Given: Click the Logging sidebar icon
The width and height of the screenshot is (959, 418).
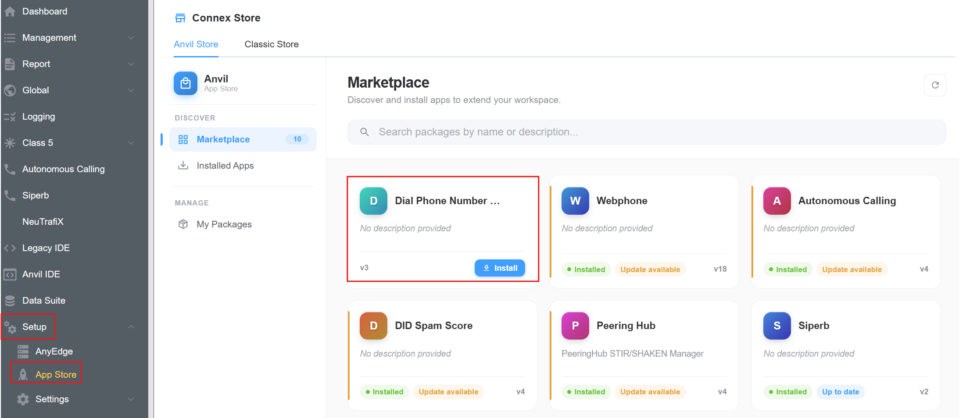Looking at the screenshot, I should [x=10, y=117].
